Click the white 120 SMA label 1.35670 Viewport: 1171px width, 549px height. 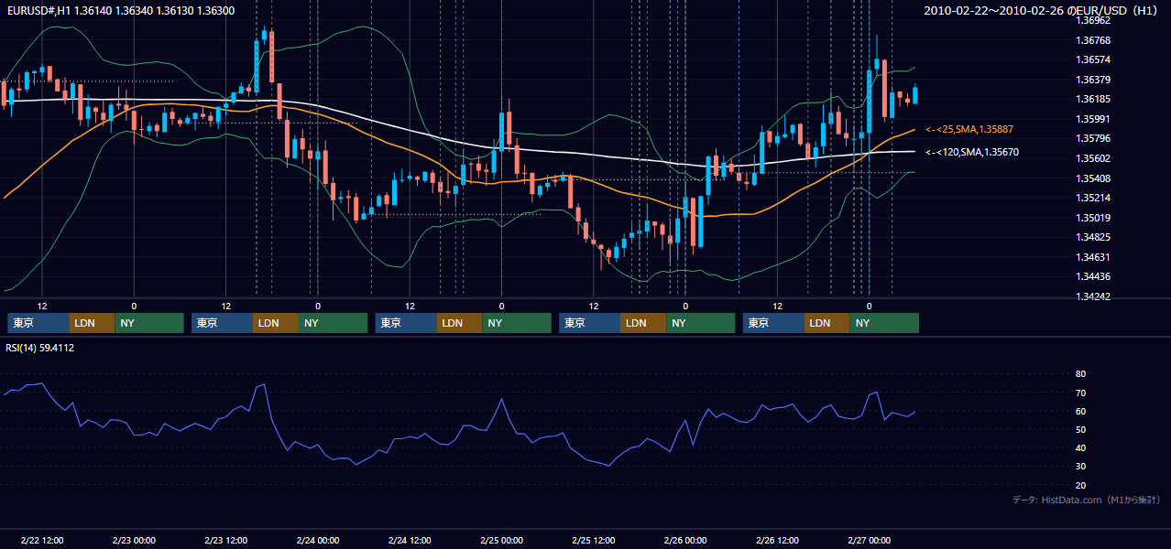tap(972, 152)
